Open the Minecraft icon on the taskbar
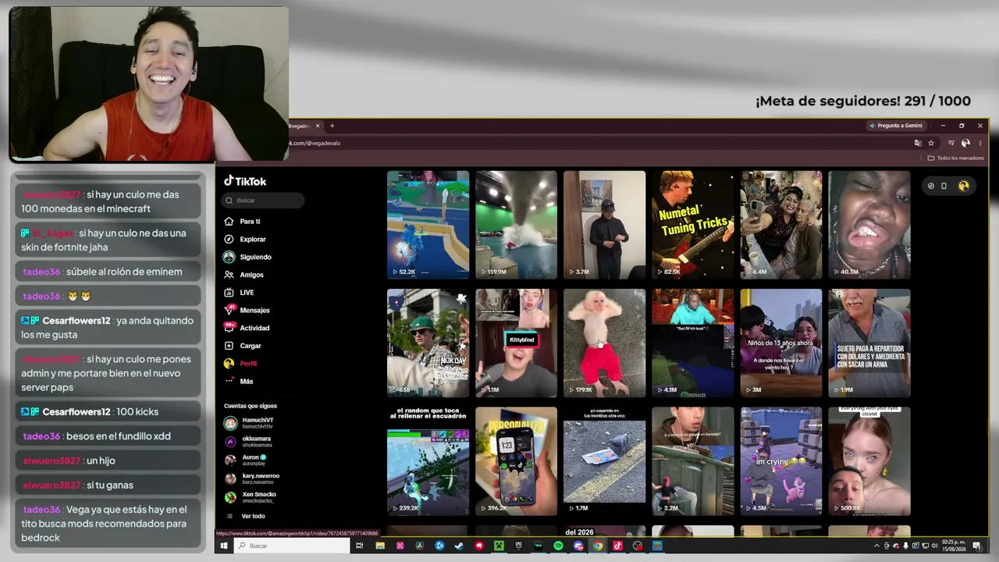999x562 pixels. click(499, 546)
